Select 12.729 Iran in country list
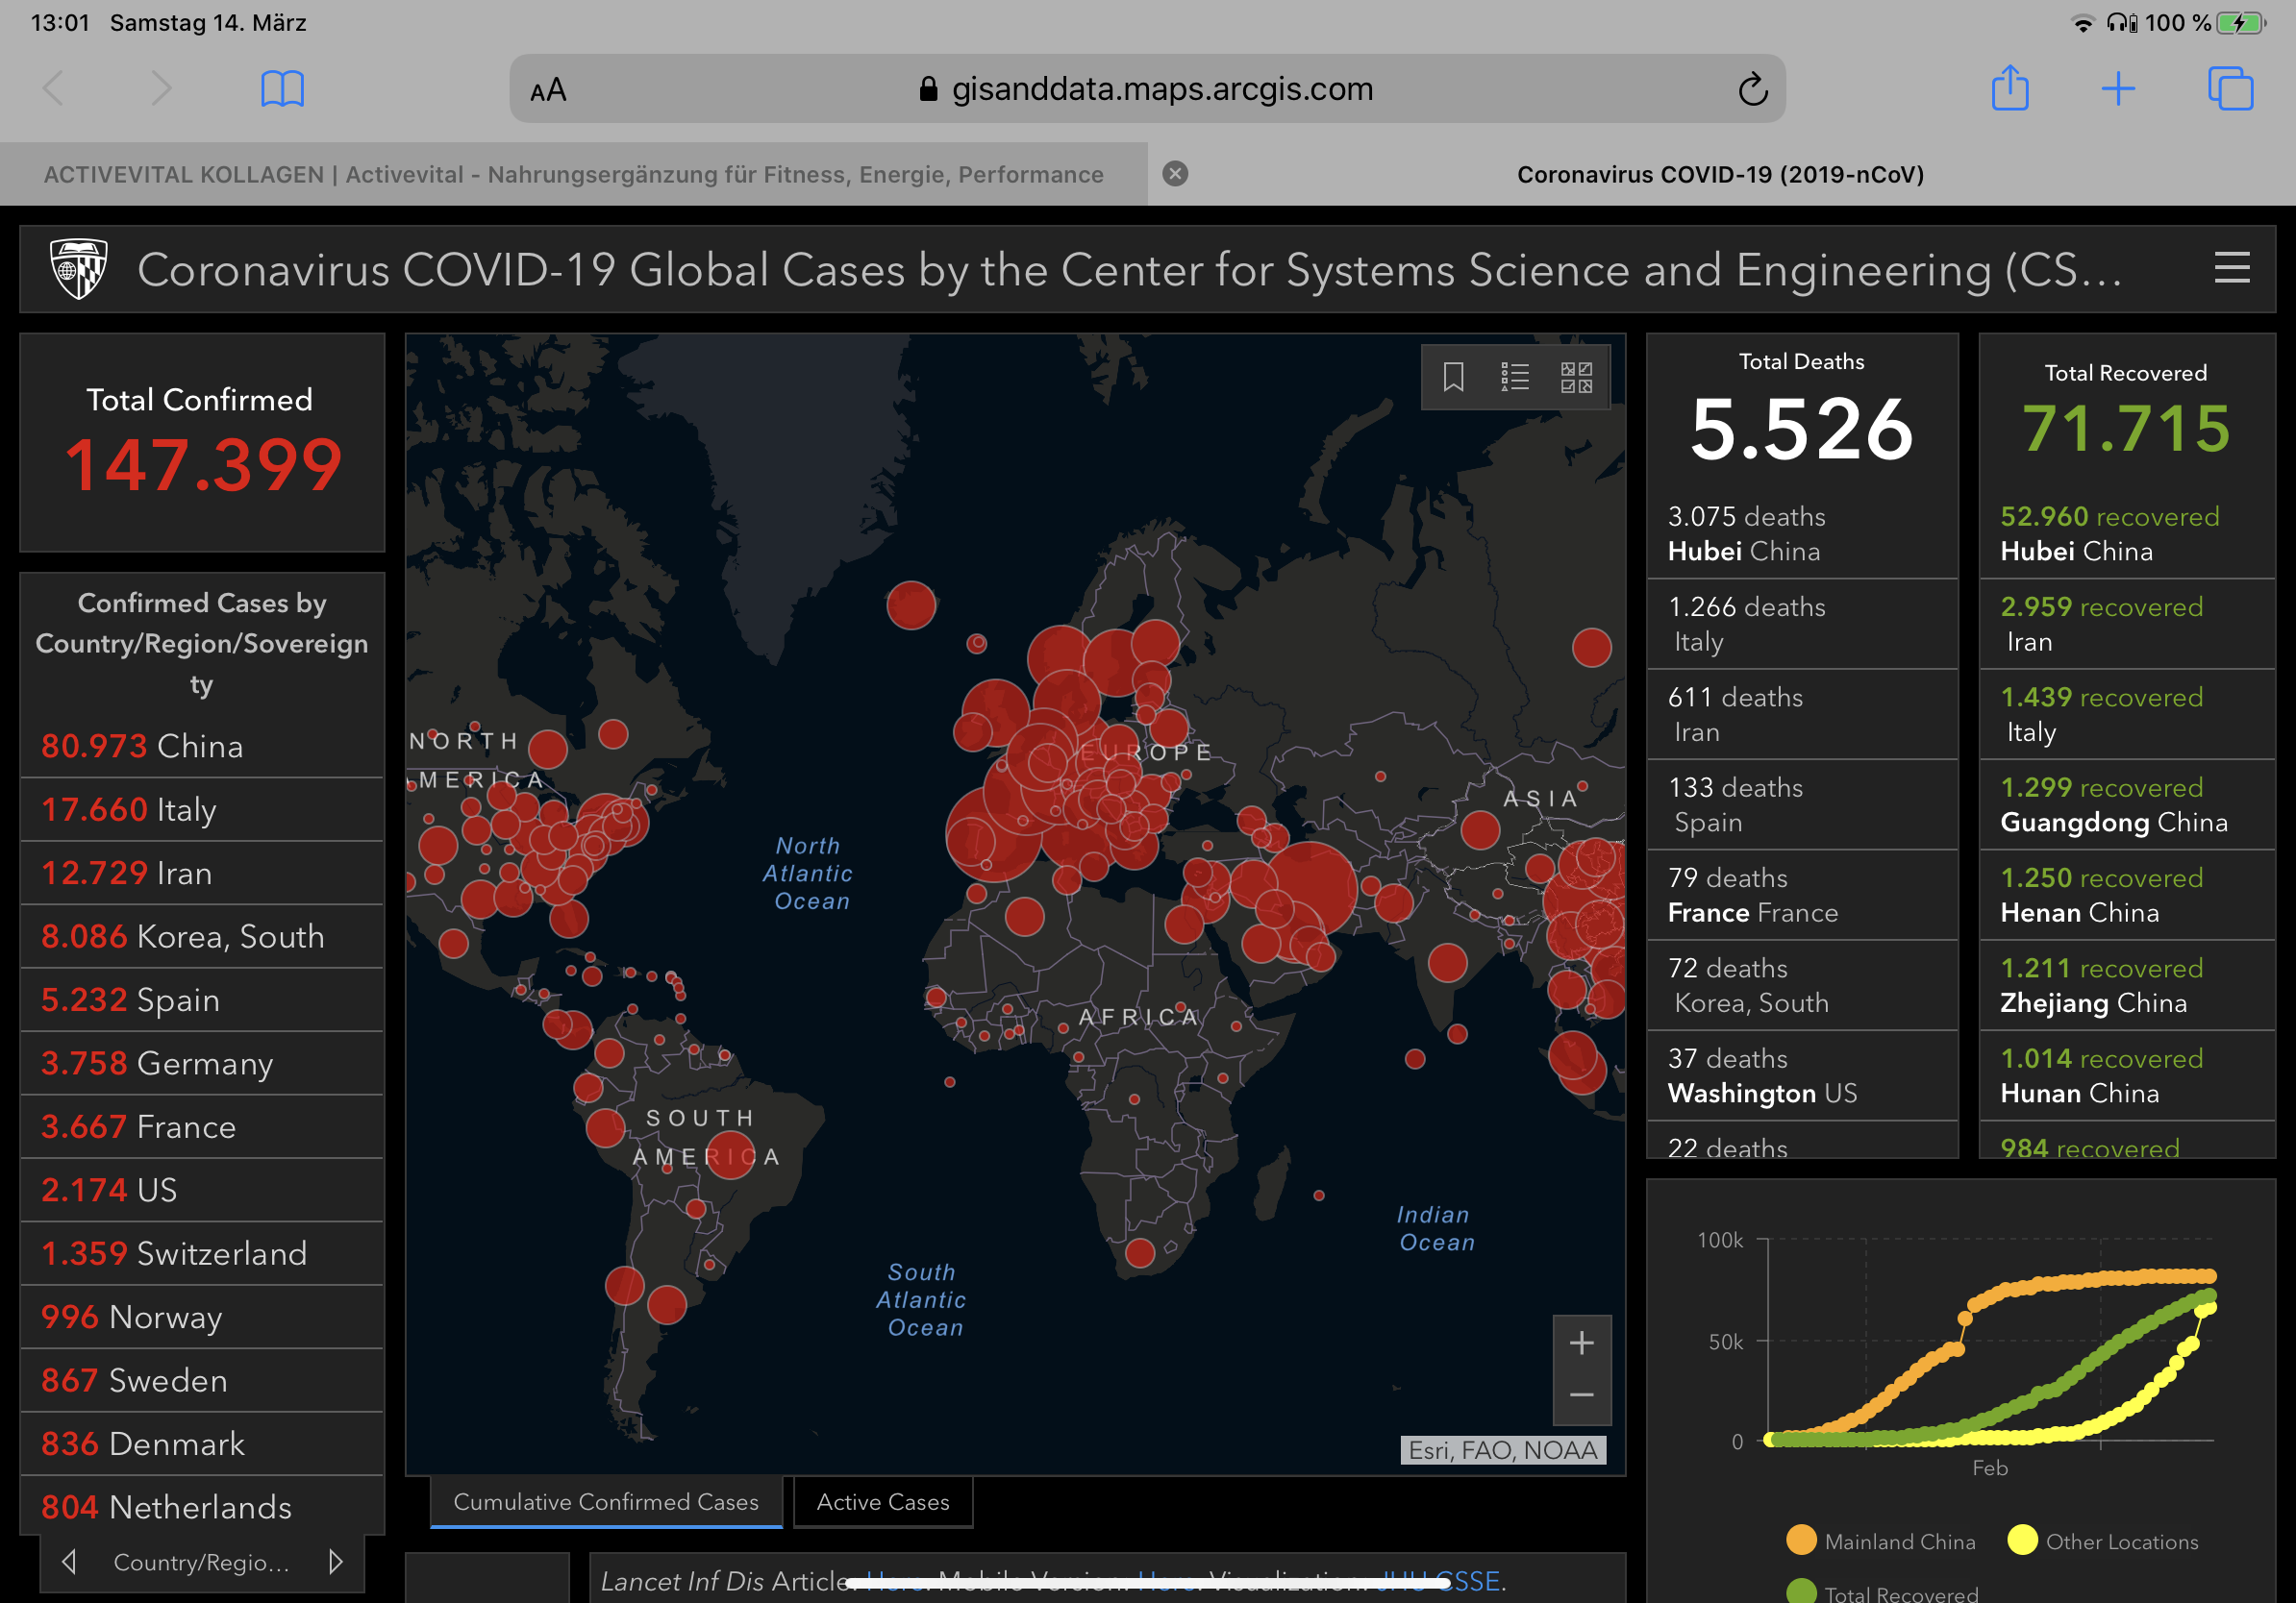Screen dimensions: 2296x1603 (202, 874)
